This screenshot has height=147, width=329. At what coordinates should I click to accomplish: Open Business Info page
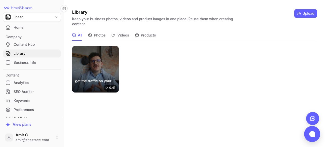point(32,62)
